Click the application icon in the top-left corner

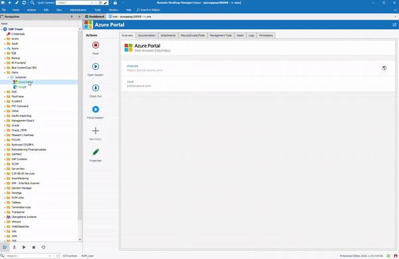click(3, 3)
